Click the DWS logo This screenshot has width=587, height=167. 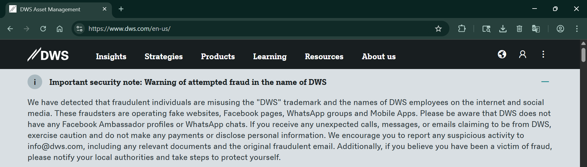[48, 55]
